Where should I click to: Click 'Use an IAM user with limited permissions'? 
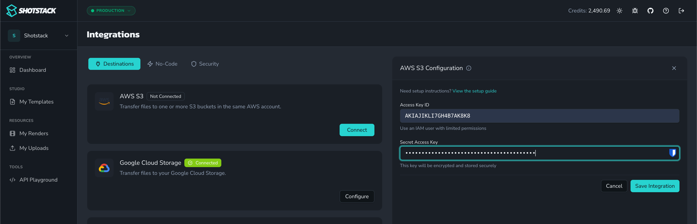(x=443, y=128)
